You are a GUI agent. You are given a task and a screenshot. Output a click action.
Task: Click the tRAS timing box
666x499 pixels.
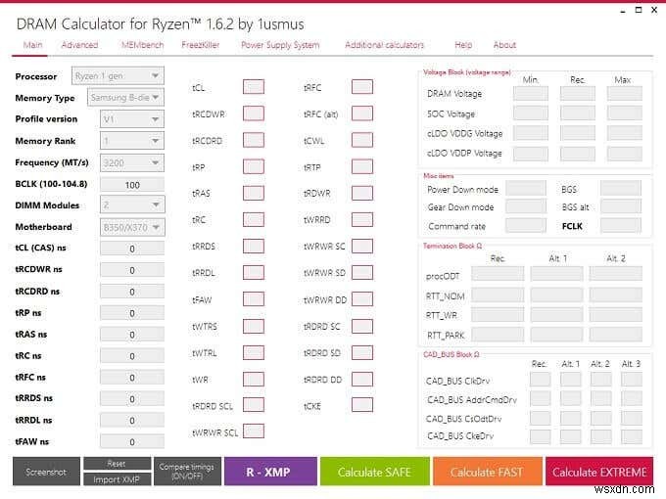coord(254,193)
